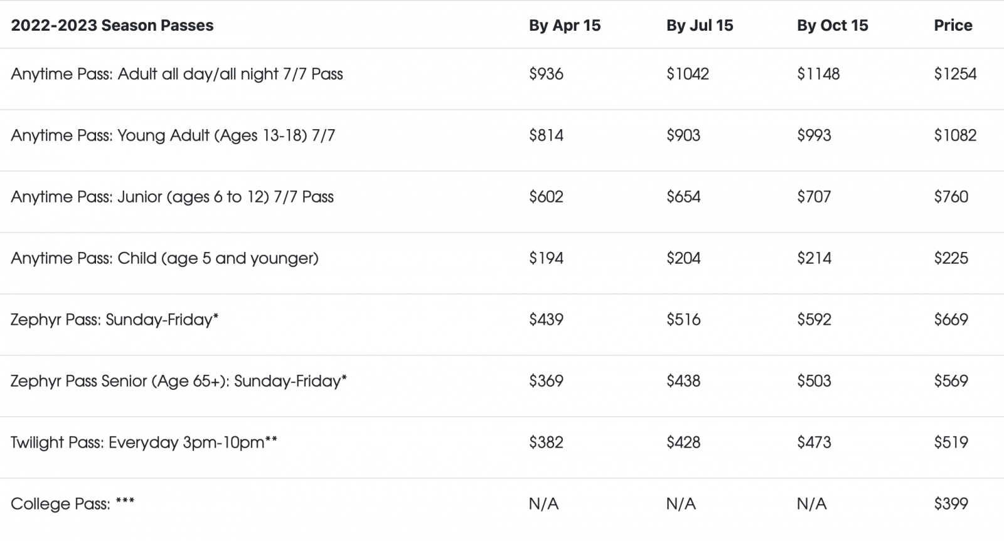Click the 2022-2023 Season Passes header
Screen dimensions: 1004x541
click(112, 26)
